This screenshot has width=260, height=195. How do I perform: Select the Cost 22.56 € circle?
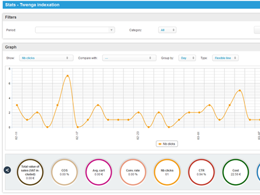coord(236,172)
